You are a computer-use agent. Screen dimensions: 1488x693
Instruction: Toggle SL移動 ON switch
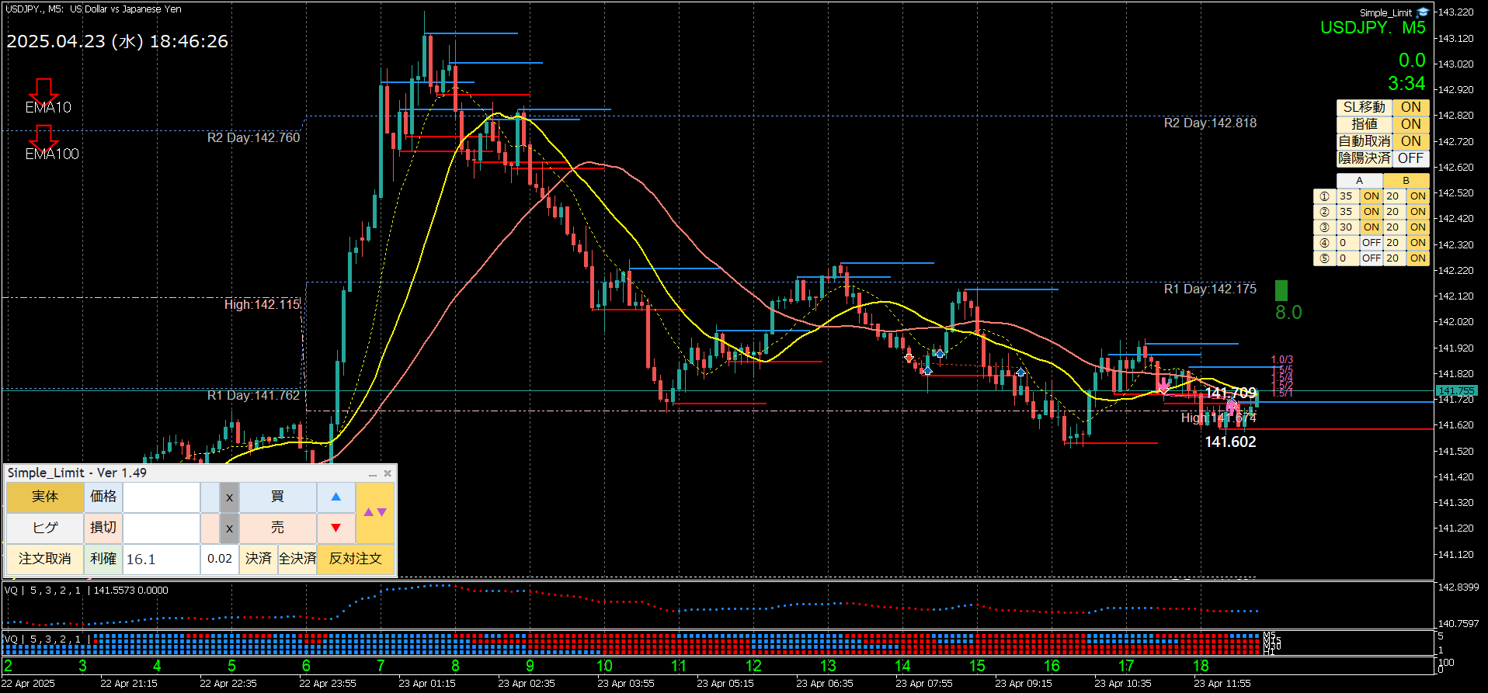pyautogui.click(x=1410, y=107)
